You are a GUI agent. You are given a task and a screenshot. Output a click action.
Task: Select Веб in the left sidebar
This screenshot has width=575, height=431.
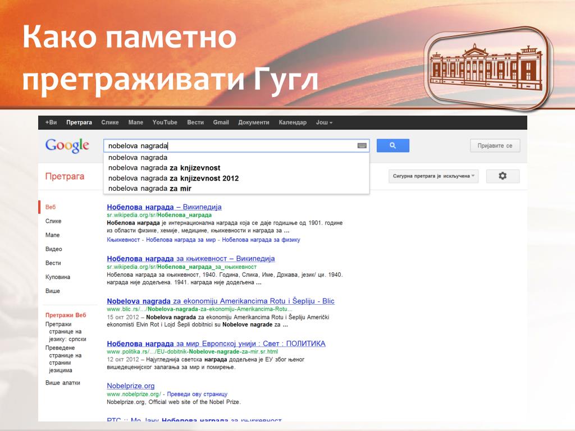51,207
